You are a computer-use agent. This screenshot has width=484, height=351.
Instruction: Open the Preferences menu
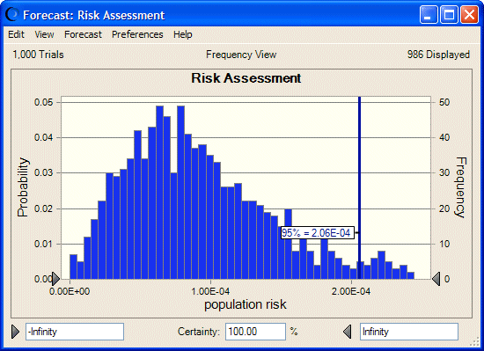coord(137,34)
